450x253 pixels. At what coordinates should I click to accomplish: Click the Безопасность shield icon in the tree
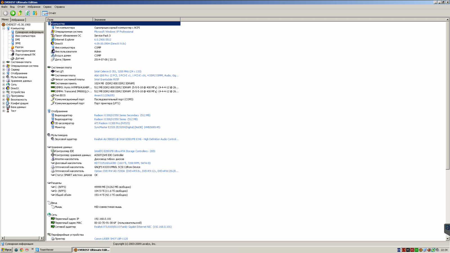[x=8, y=100]
